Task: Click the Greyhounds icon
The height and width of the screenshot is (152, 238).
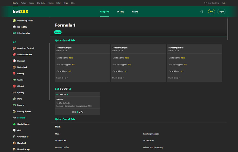Action: point(14,137)
